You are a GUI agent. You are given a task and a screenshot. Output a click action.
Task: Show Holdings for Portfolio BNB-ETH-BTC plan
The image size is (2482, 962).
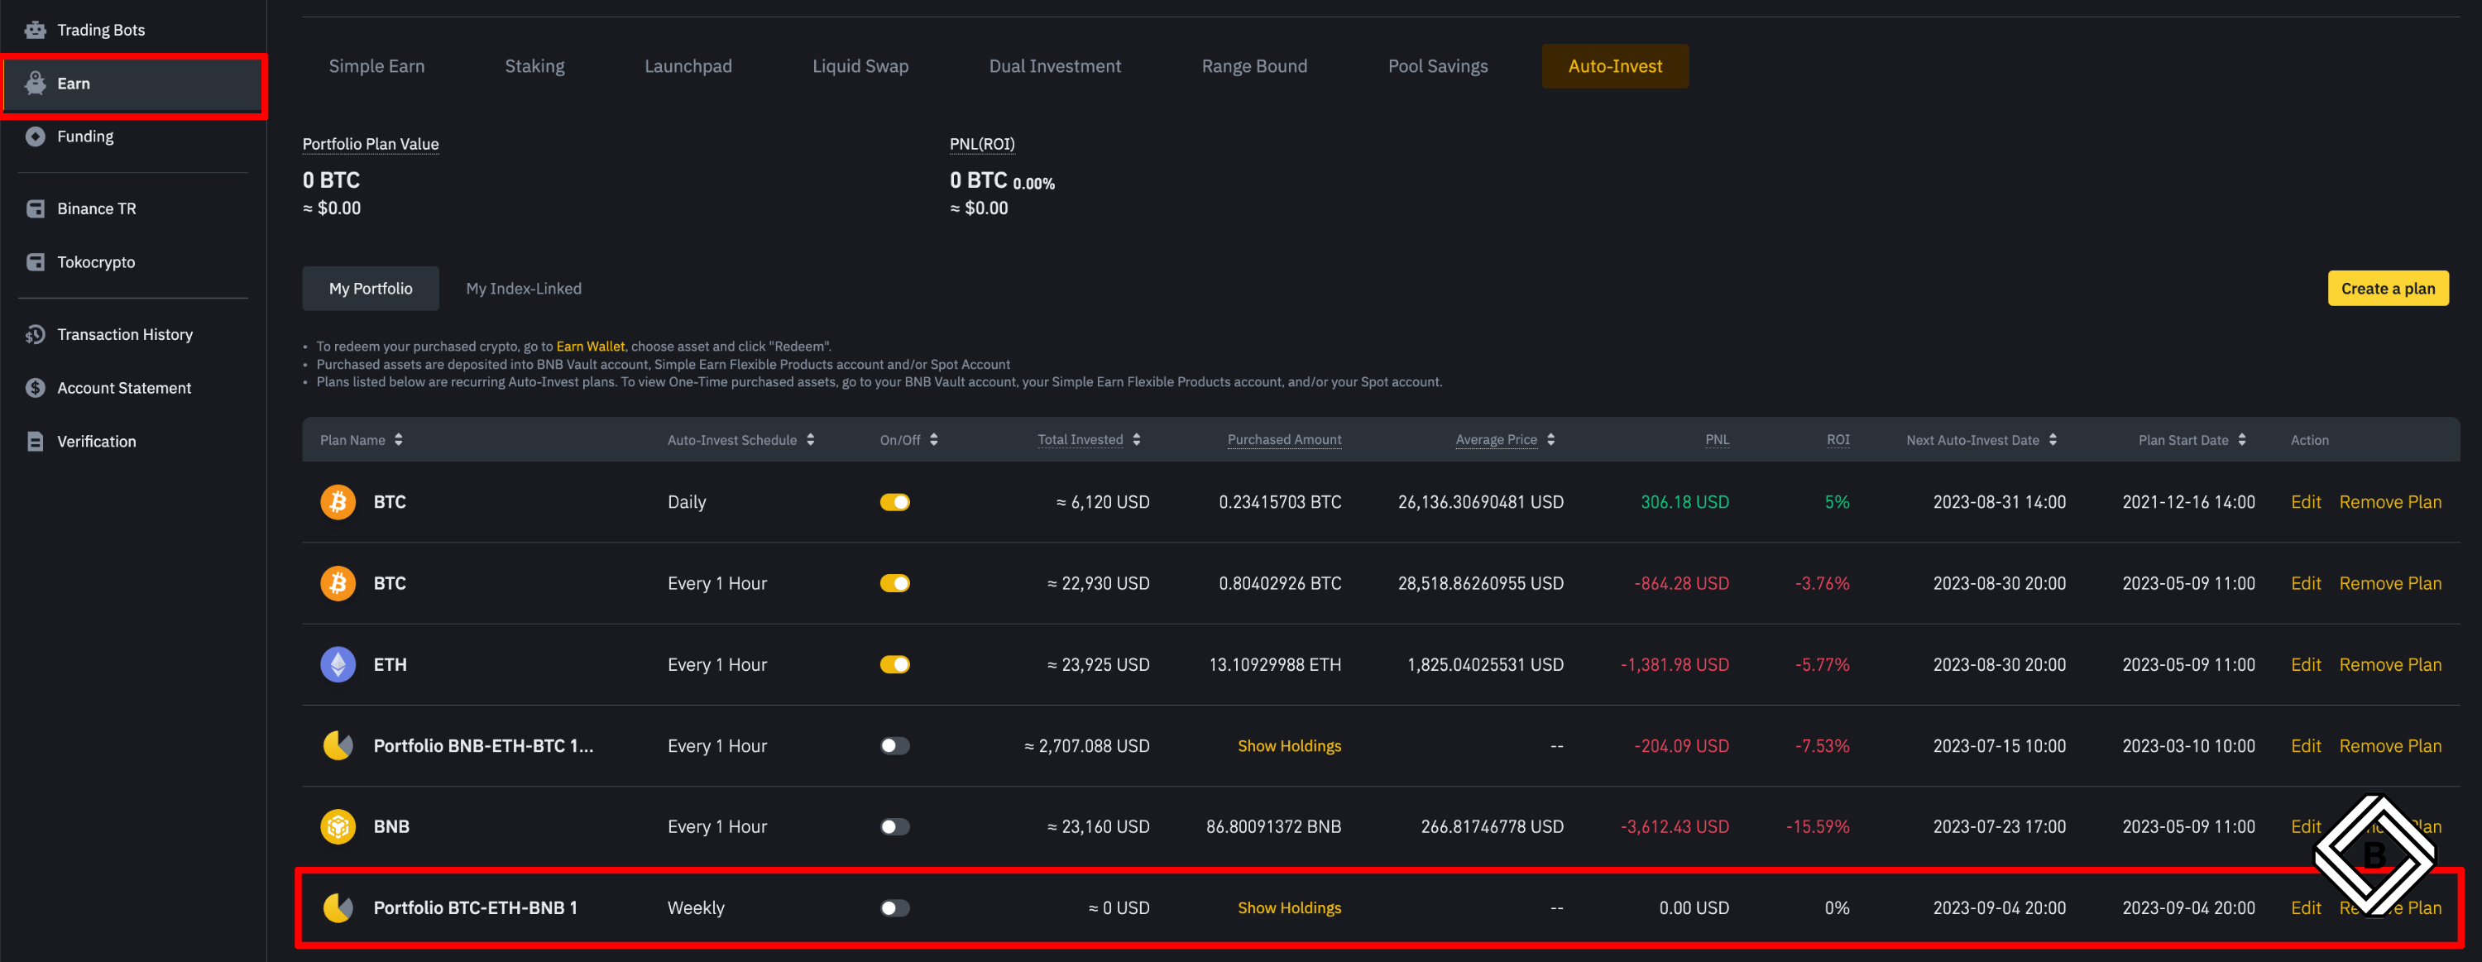point(1288,746)
